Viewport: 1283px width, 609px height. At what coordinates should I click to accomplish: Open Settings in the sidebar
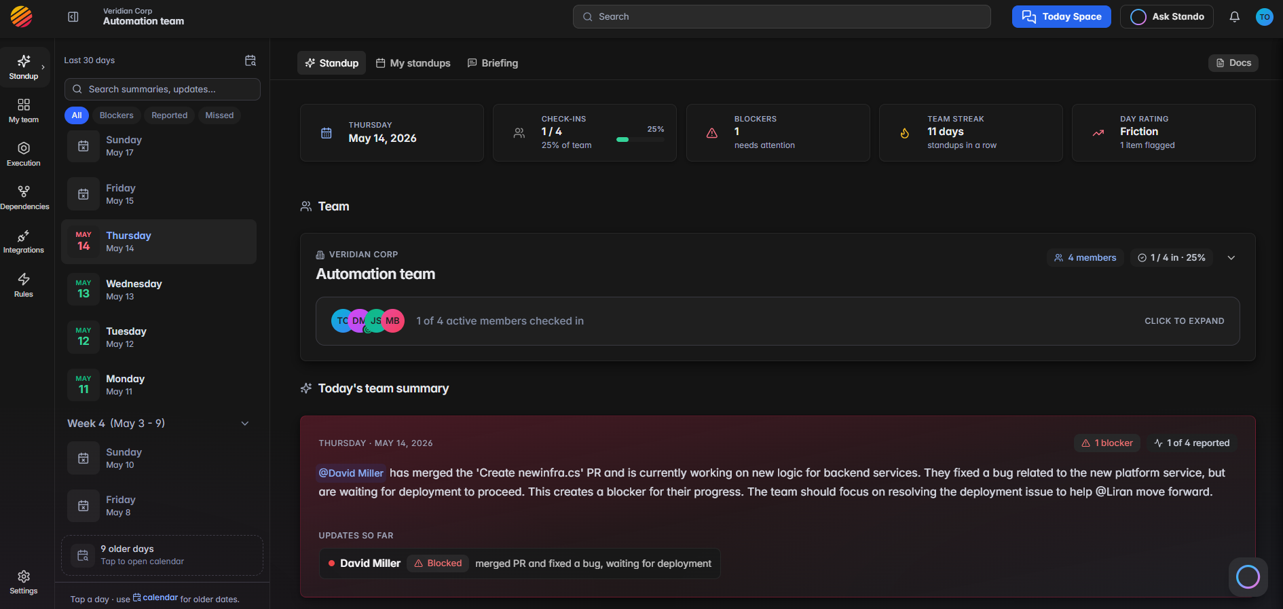click(x=24, y=583)
